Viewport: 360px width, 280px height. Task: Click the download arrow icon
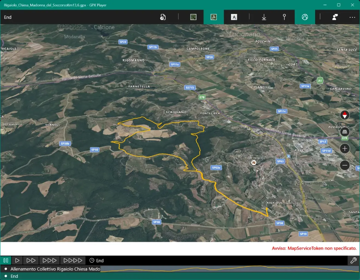264,17
